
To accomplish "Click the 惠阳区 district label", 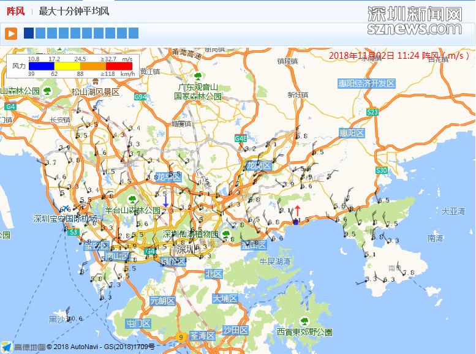I will (x=352, y=133).
